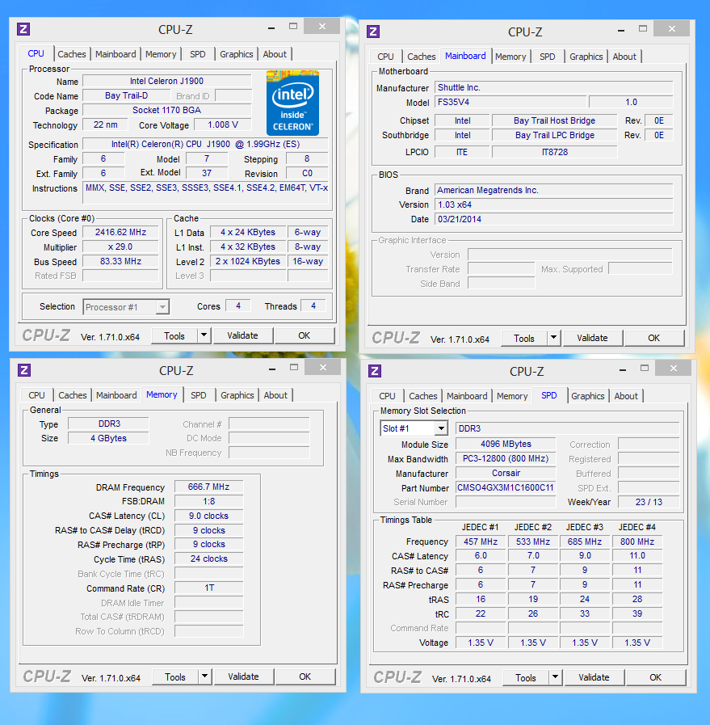Click the CPU-Z logo icon in the CPU tab window title bar
This screenshot has width=710, height=725.
tap(23, 29)
